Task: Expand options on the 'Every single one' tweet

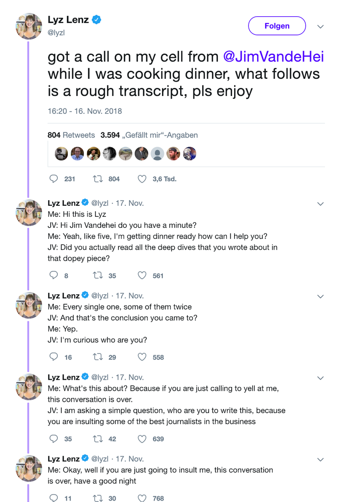Action: pyautogui.click(x=320, y=297)
